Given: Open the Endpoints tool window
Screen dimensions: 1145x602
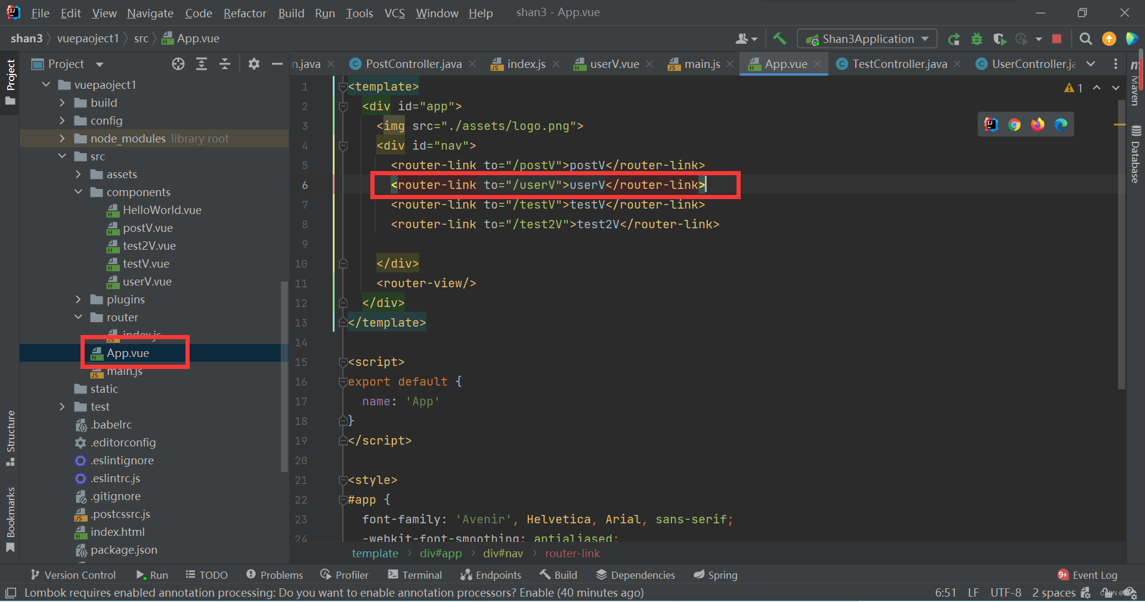Looking at the screenshot, I should tap(491, 575).
